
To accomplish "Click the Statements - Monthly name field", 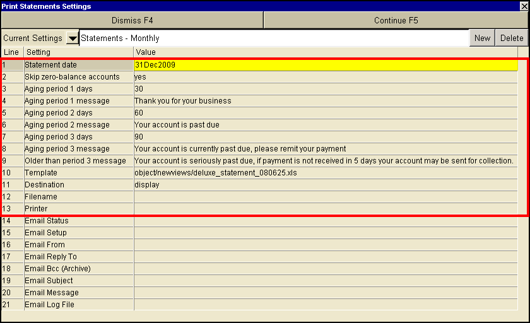I will coord(273,38).
